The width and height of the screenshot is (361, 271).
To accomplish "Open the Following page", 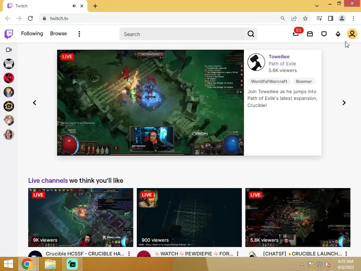I will click(x=32, y=34).
